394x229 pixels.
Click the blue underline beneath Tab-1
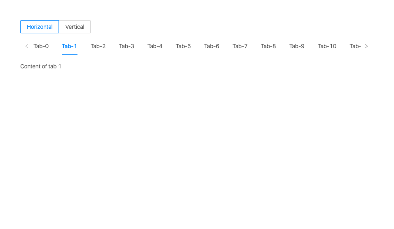tap(69, 54)
